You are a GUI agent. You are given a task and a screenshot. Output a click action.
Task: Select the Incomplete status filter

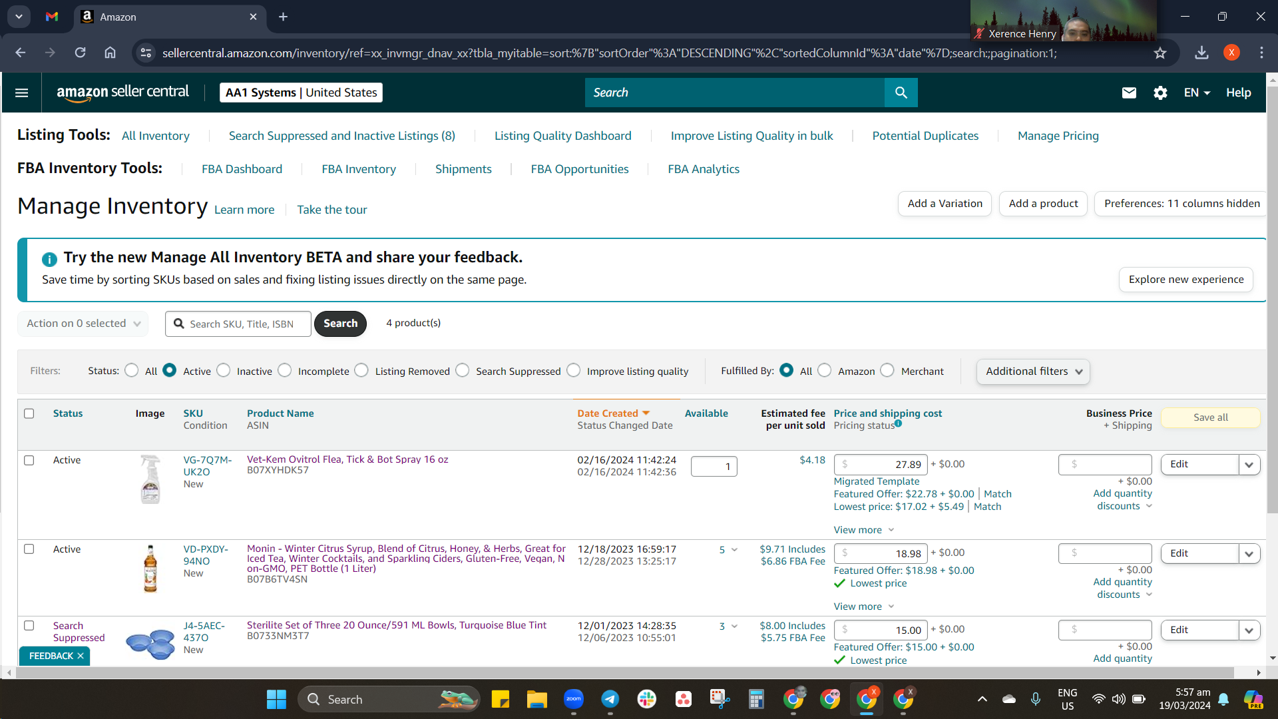[285, 370]
